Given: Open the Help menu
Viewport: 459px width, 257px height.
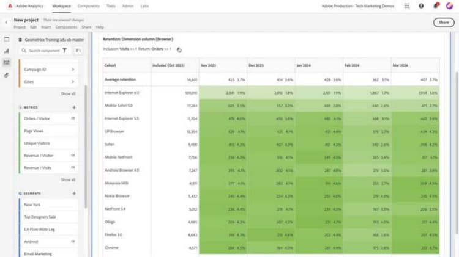Looking at the screenshot, I should click(x=100, y=27).
